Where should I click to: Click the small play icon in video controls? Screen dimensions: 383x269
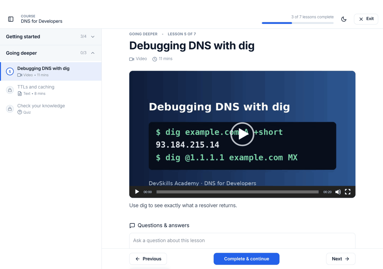click(137, 192)
